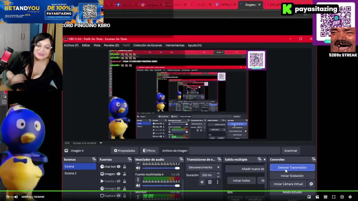The height and width of the screenshot is (201, 358).
Task: Select the Escena scene
Action: [x=80, y=166]
